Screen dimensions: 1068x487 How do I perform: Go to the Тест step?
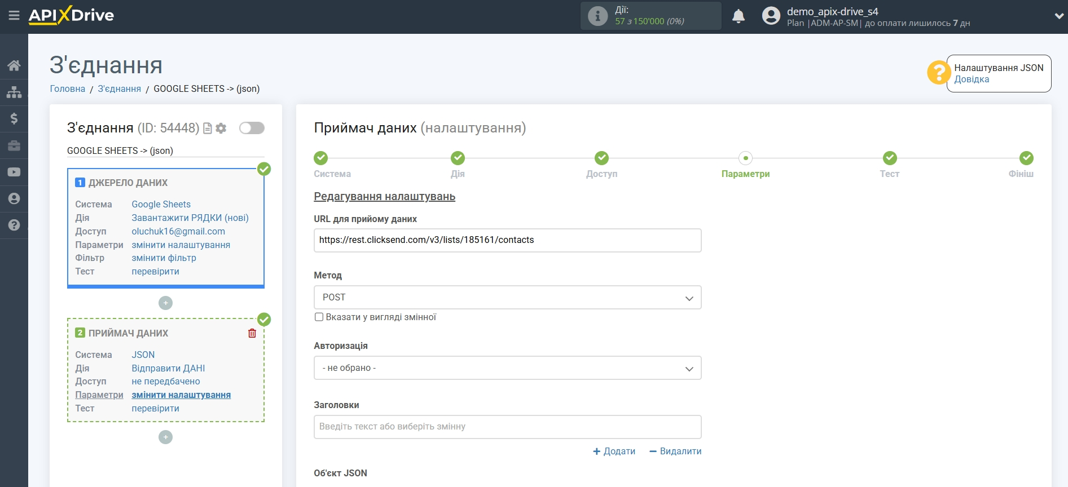(890, 158)
